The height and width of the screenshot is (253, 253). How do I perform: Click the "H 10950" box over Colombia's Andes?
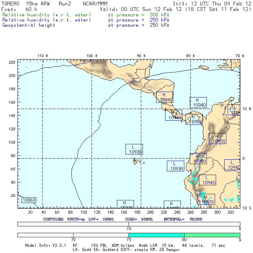point(217,138)
